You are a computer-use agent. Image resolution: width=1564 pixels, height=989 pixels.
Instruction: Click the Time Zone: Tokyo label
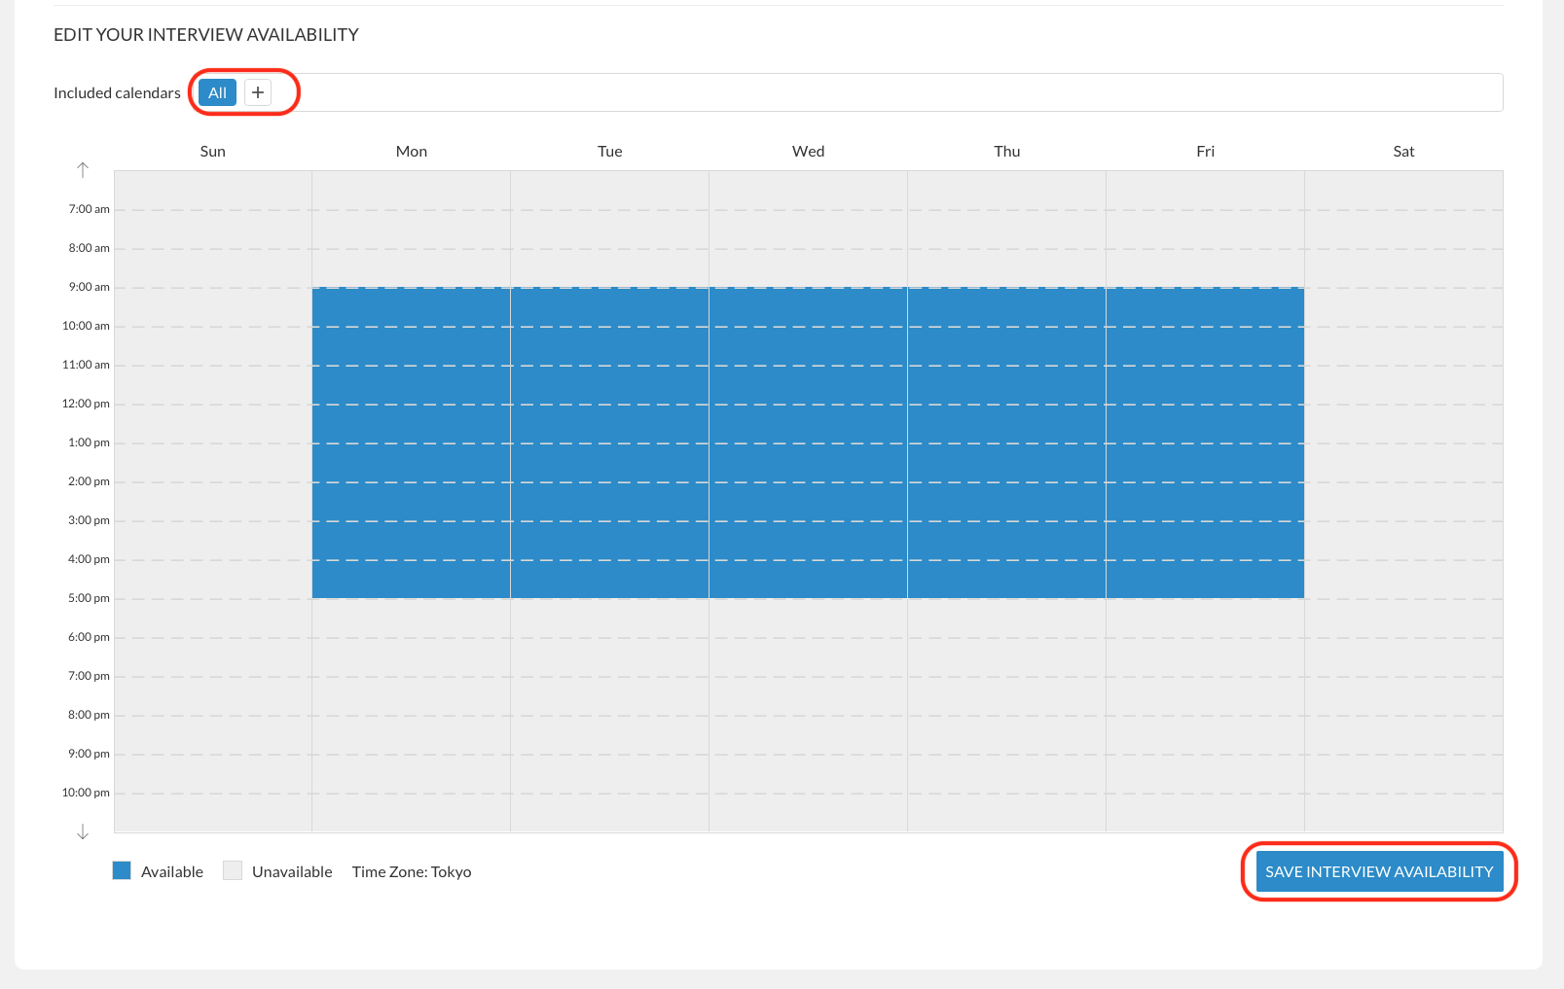(x=412, y=871)
